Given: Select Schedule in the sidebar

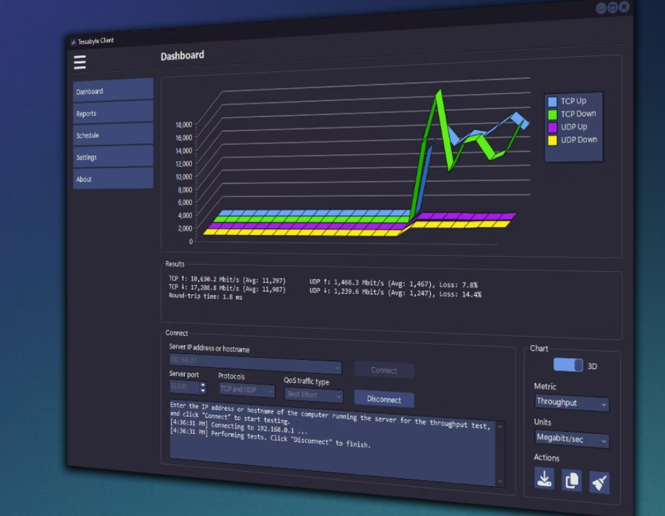Looking at the screenshot, I should tap(113, 135).
